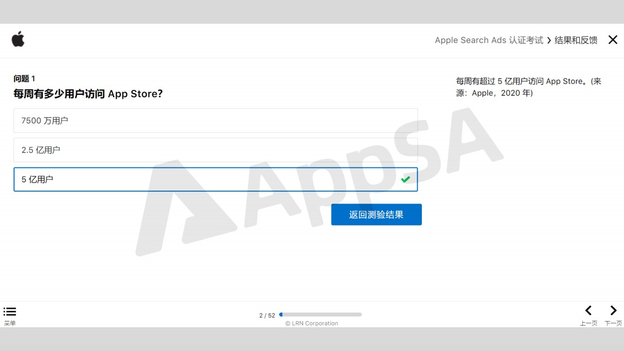624x351 pixels.
Task: Click © LRN Corporation footer text
Action: coord(312,323)
